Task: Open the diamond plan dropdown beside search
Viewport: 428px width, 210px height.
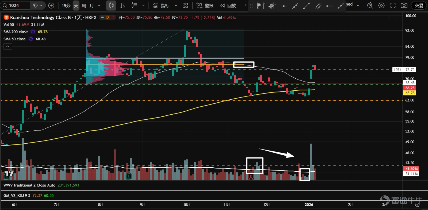Action: (x=37, y=5)
